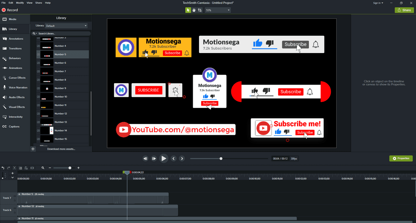Screen dimensions: 416x223
Task: Click the add-to-library plus button
Action: (x=33, y=149)
